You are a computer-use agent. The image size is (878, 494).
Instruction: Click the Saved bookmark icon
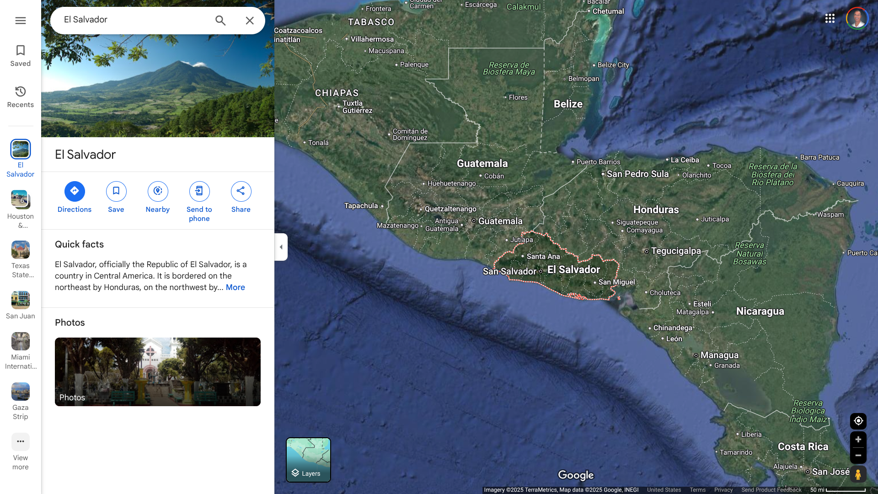[20, 50]
